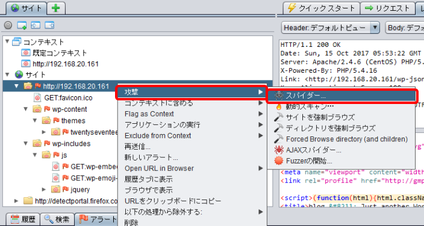Click the red spider icon beside AJAXスパイダー
The width and height of the screenshot is (424, 226).
click(278, 150)
